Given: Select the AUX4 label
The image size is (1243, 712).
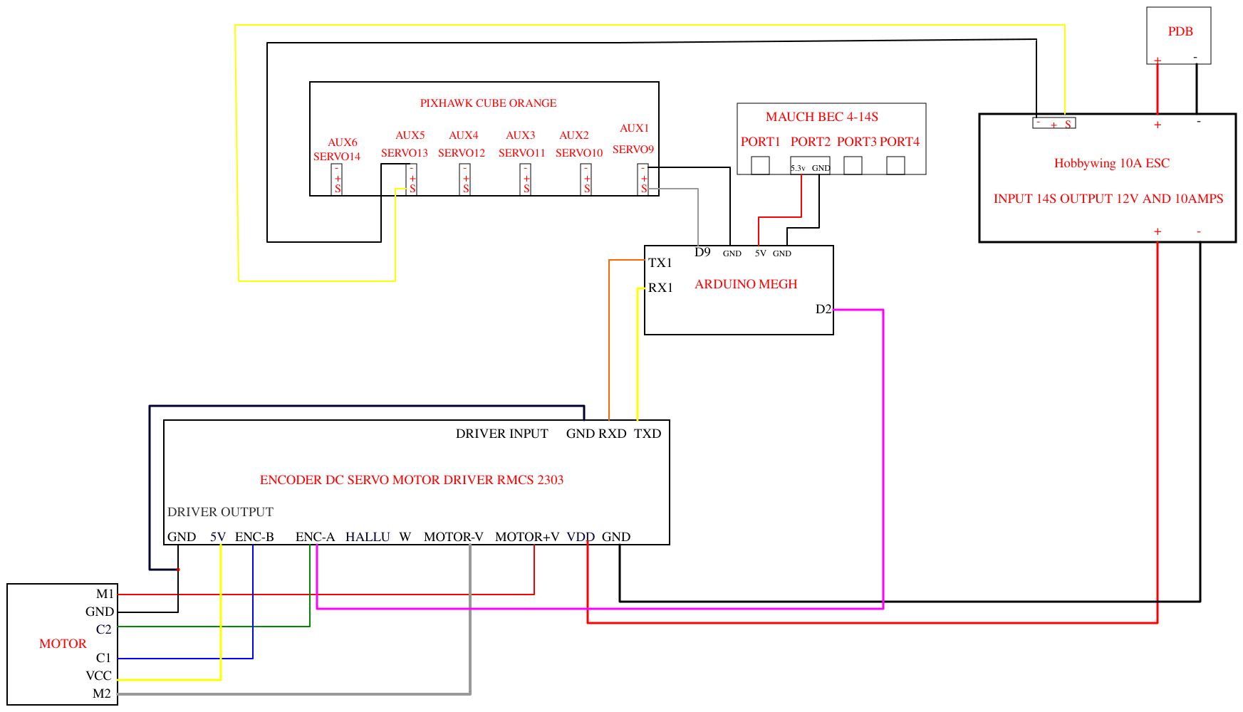Looking at the screenshot, I should tap(464, 135).
